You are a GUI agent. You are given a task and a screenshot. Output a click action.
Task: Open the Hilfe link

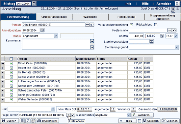tap(145, 4)
